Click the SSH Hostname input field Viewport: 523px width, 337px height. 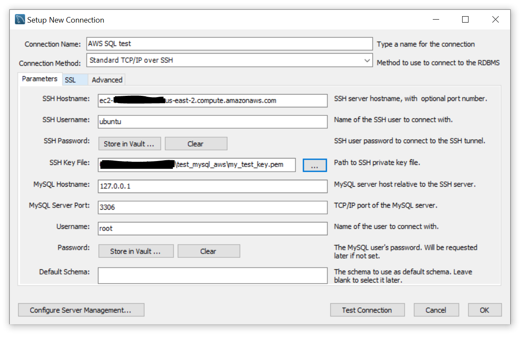click(x=213, y=101)
